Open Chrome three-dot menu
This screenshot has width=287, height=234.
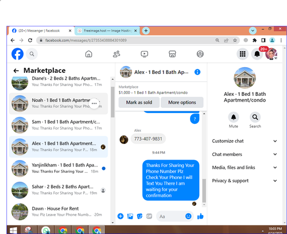coord(281,40)
